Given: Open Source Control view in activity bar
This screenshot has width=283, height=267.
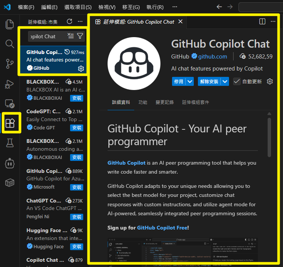Looking at the screenshot, I should point(10,64).
